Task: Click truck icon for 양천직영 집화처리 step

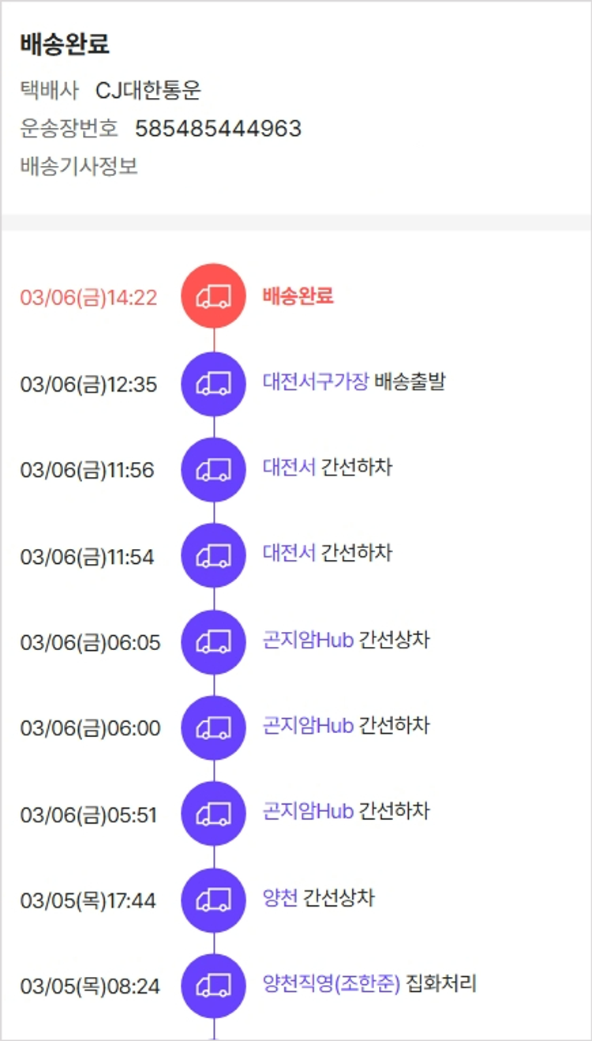Action: pos(213,986)
